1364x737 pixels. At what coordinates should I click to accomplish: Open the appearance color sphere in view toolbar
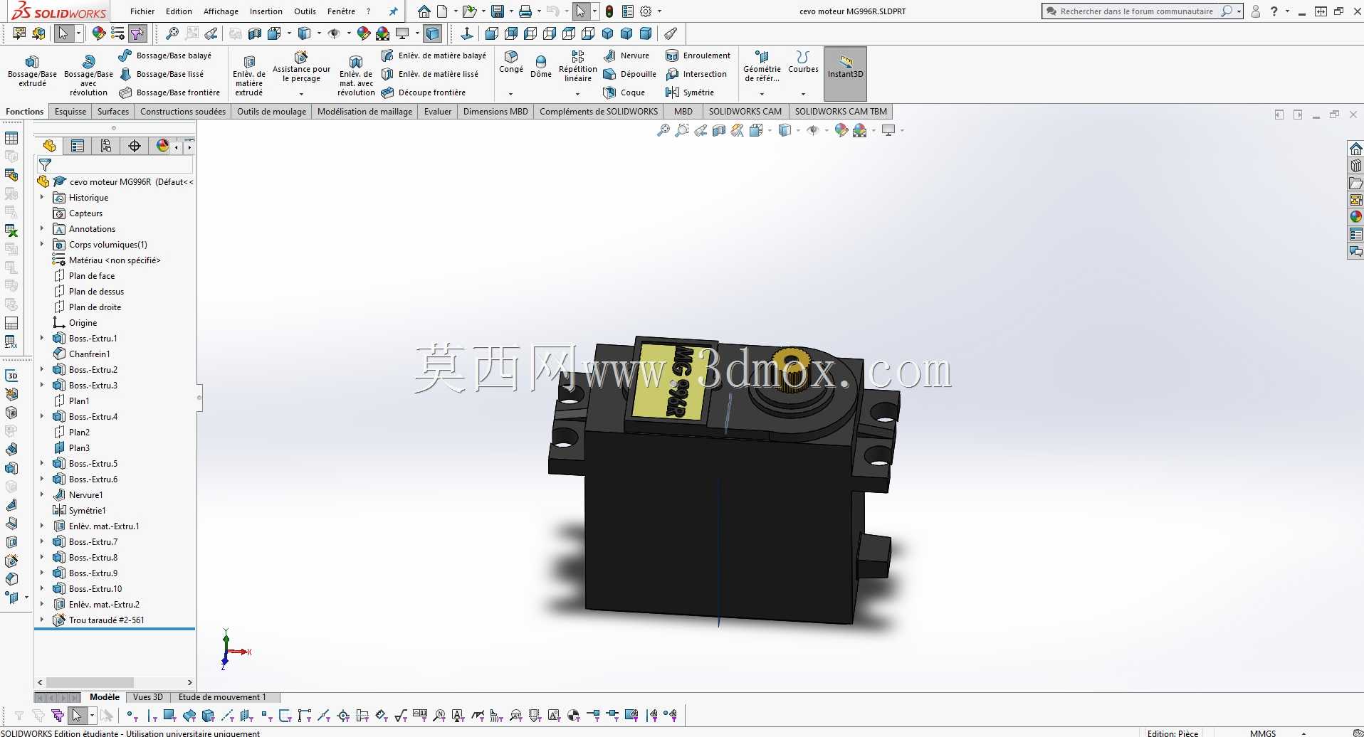(841, 130)
